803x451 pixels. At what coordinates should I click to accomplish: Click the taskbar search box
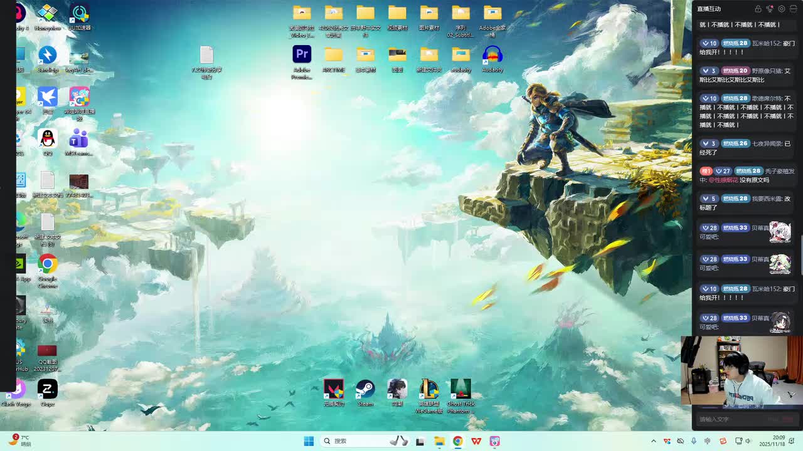pos(365,441)
